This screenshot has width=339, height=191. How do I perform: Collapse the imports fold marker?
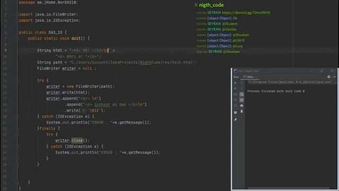pyautogui.click(x=17, y=14)
